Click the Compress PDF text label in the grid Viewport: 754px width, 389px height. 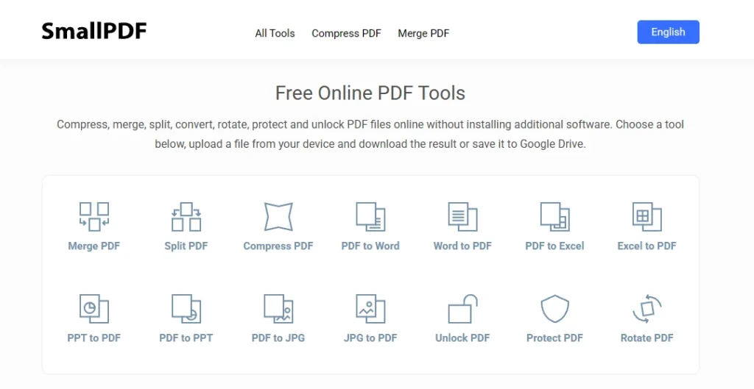tap(278, 246)
